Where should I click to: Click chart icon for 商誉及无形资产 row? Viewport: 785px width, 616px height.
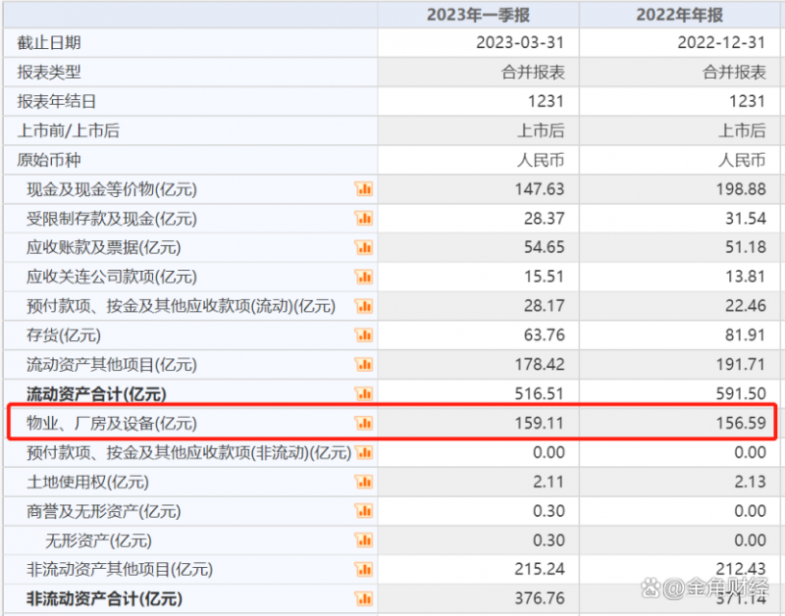(363, 511)
